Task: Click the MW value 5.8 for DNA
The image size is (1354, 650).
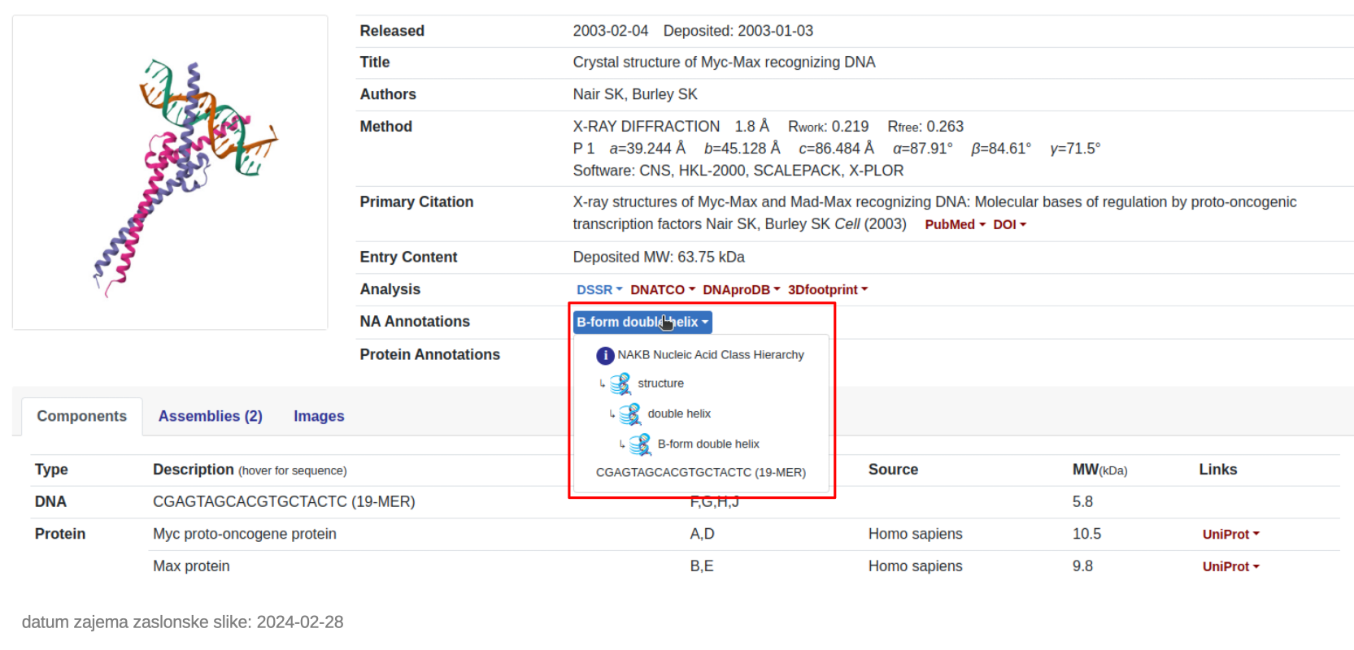Action: pyautogui.click(x=1082, y=502)
